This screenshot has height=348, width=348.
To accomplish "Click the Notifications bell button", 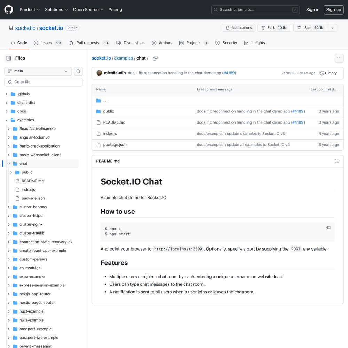I will (238, 28).
